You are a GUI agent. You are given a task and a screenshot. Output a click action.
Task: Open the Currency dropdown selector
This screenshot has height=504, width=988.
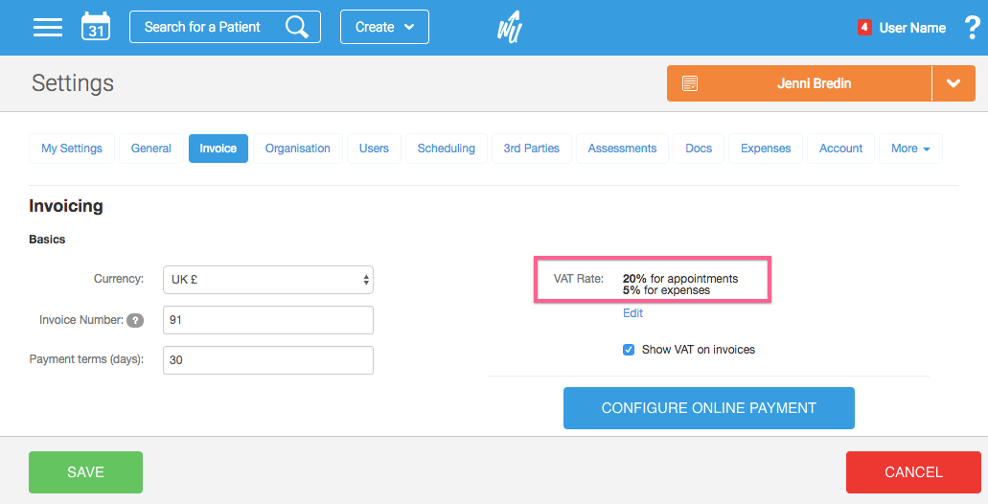(x=268, y=280)
